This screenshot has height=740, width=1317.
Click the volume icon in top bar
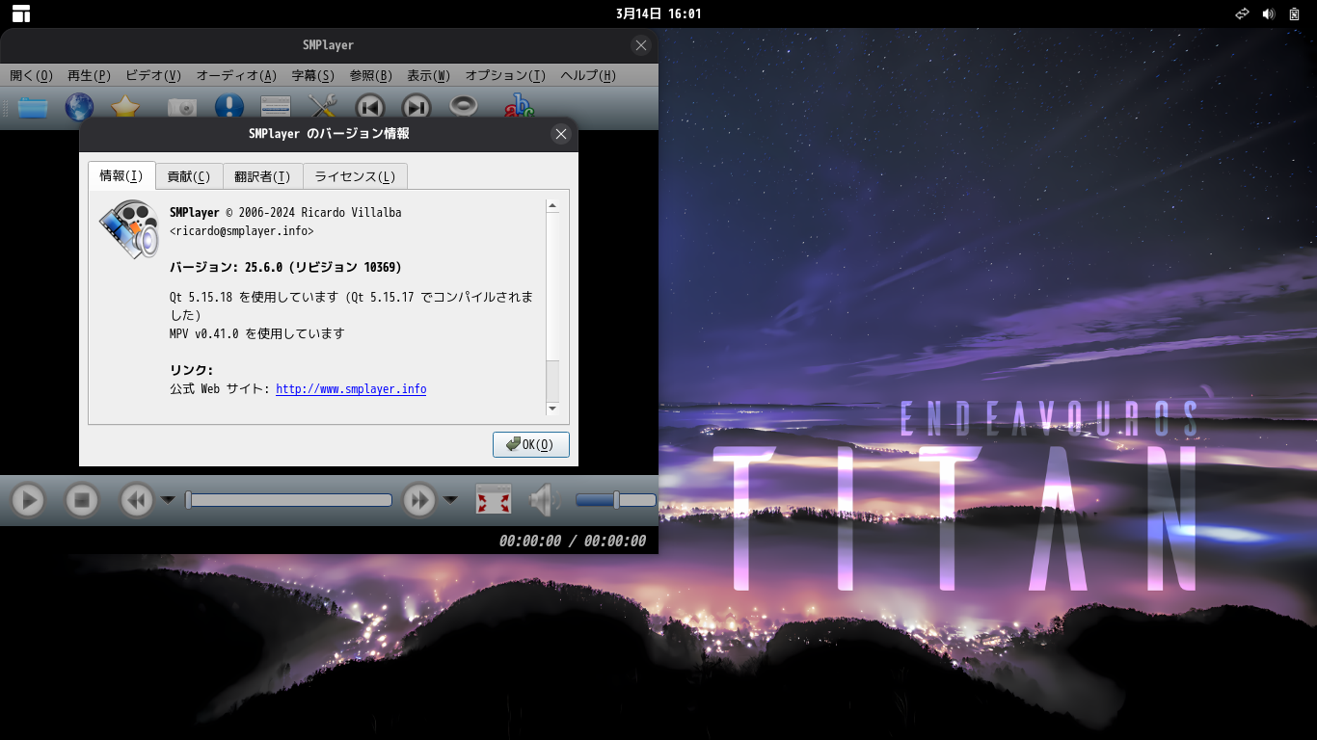click(x=1268, y=13)
